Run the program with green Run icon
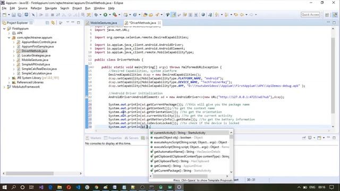Viewport: 340px width, 191px height. pos(105,15)
